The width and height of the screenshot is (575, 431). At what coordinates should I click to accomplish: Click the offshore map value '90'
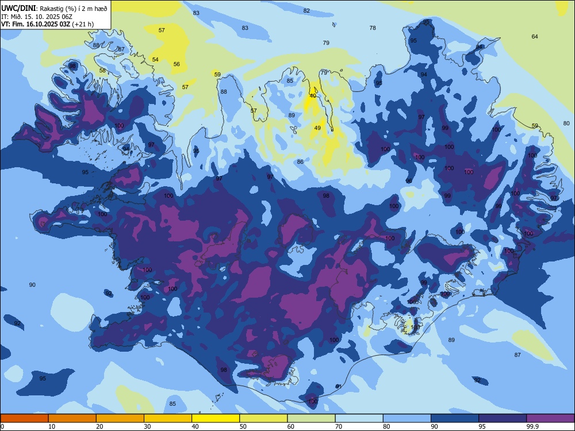coord(32,285)
